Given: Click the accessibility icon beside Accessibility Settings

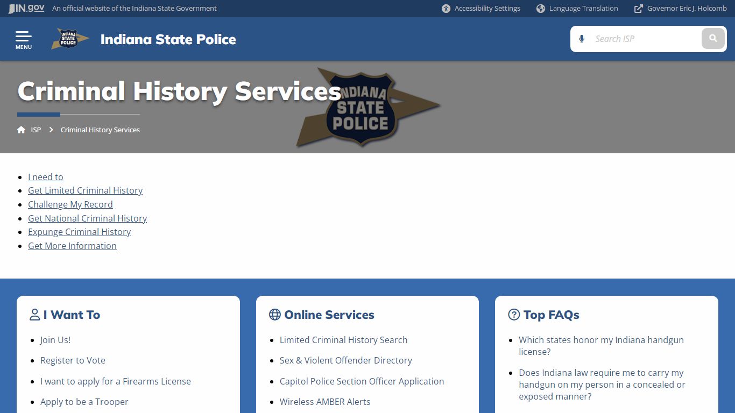Looking at the screenshot, I should (x=446, y=9).
